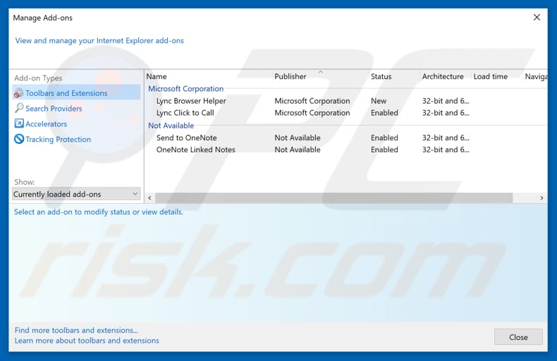Select the Toolbars and Extensions gear icon
Image resolution: width=557 pixels, height=361 pixels.
(x=18, y=93)
